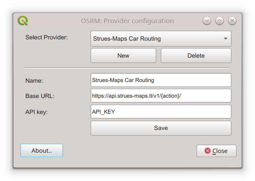
Task: Close the window with title bar X
Action: click(x=232, y=21)
